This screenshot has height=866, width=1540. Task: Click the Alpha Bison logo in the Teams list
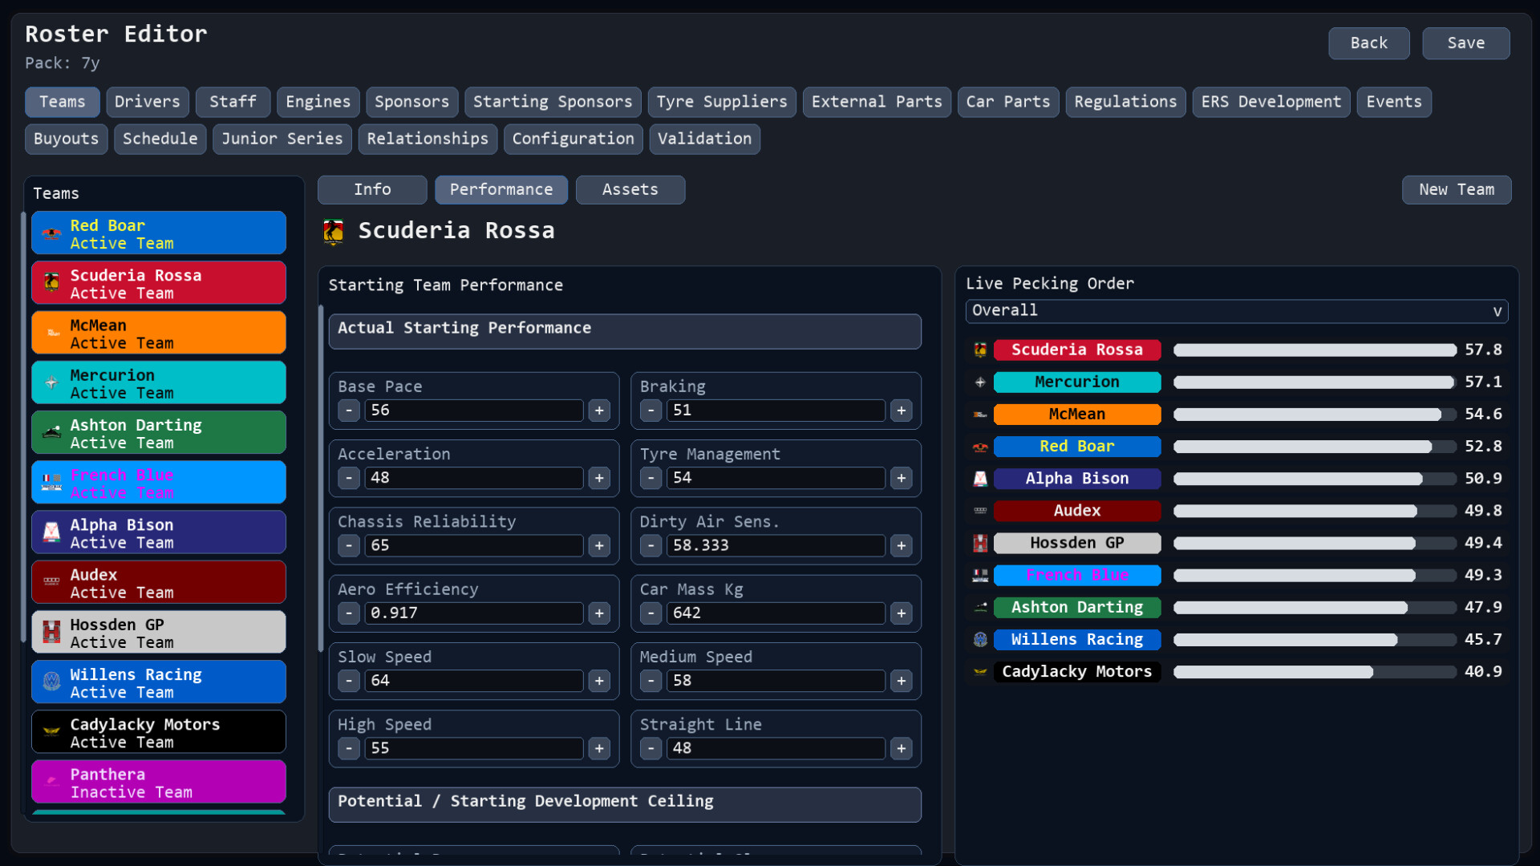[x=51, y=533]
